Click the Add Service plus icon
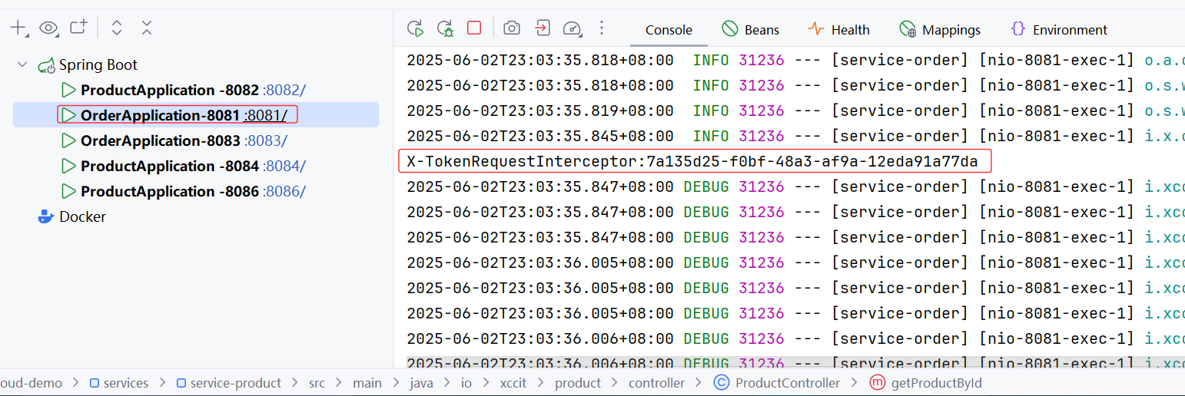Image resolution: width=1185 pixels, height=396 pixels. click(x=18, y=28)
